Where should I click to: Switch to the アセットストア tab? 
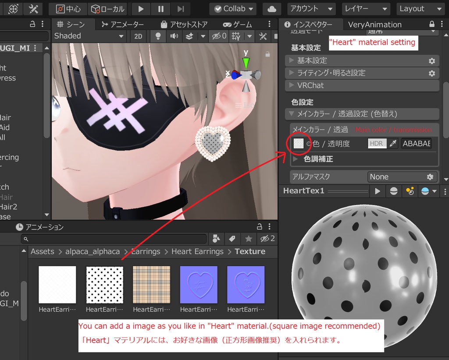[184, 25]
